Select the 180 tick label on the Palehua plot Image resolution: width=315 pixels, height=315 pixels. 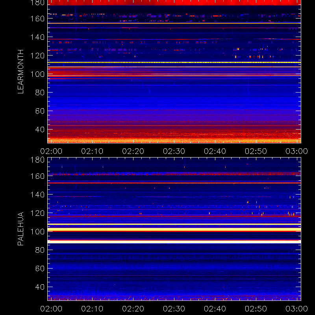coord(37,160)
